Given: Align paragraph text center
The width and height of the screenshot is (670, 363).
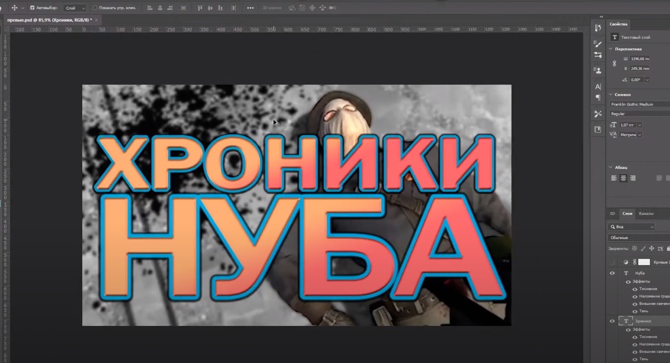Looking at the screenshot, I should pyautogui.click(x=623, y=178).
